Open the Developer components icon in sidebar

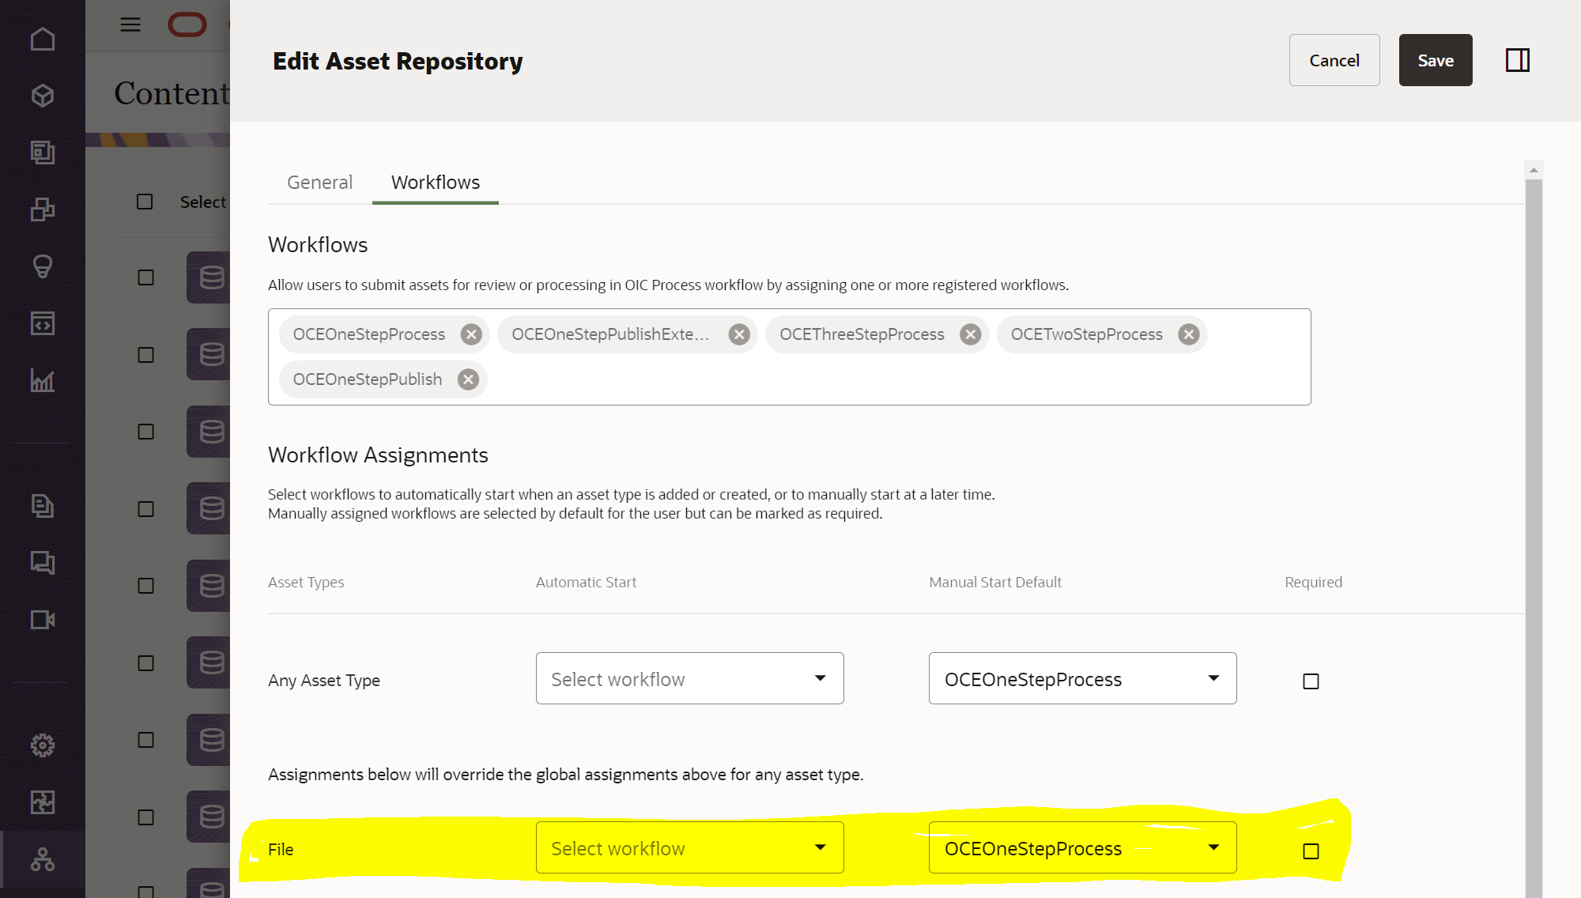click(x=43, y=209)
